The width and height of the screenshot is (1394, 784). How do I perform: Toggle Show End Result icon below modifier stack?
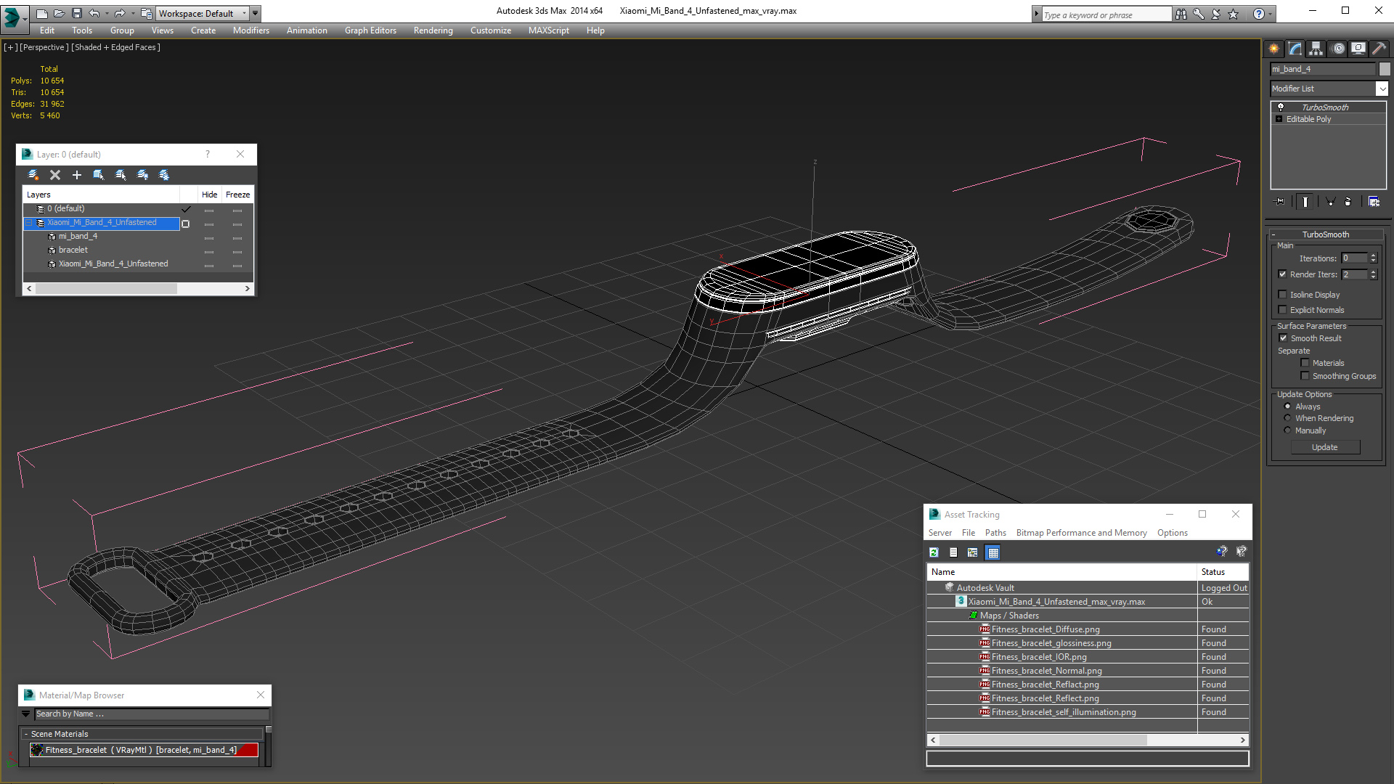pyautogui.click(x=1305, y=202)
